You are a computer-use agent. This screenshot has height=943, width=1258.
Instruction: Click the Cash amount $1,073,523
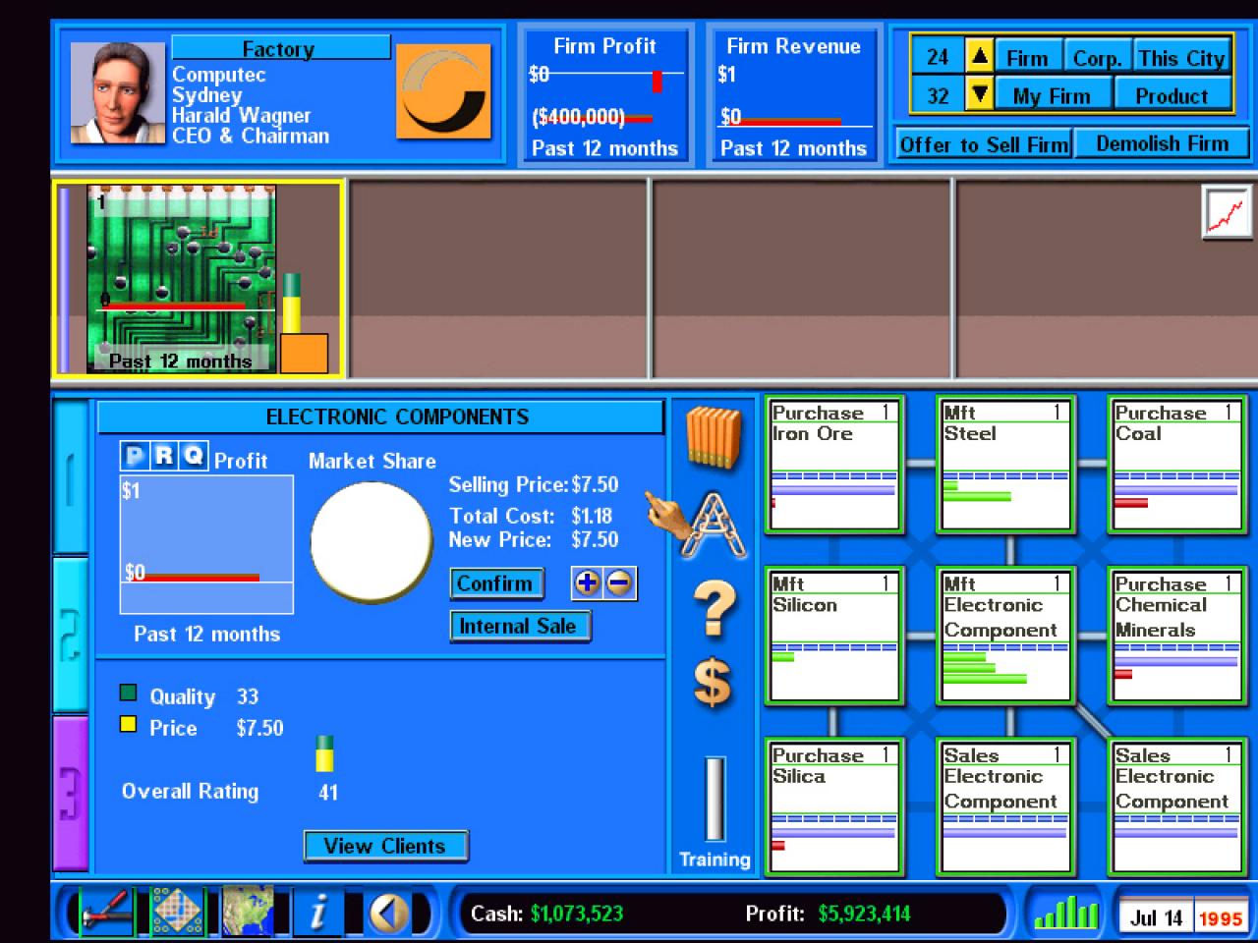click(577, 914)
